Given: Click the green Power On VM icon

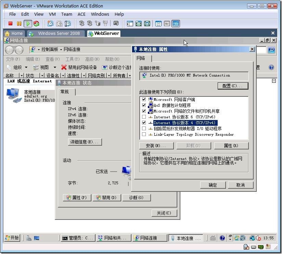Looking at the screenshot, I should point(28,24).
